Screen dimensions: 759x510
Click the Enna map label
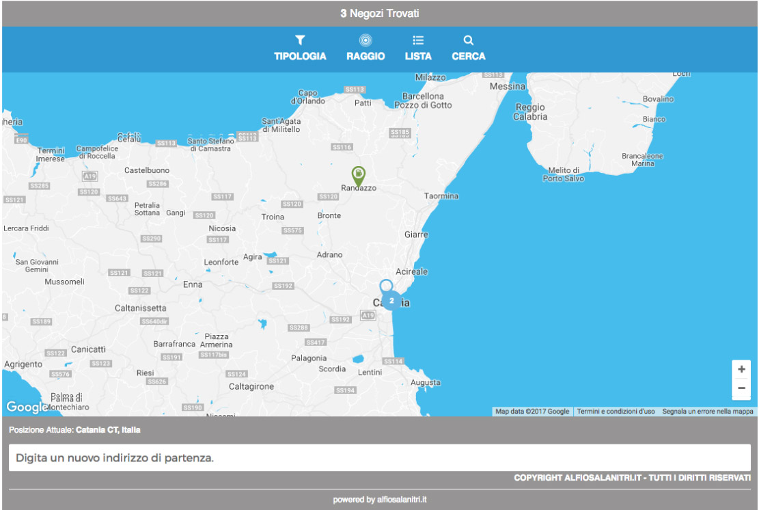(x=193, y=284)
